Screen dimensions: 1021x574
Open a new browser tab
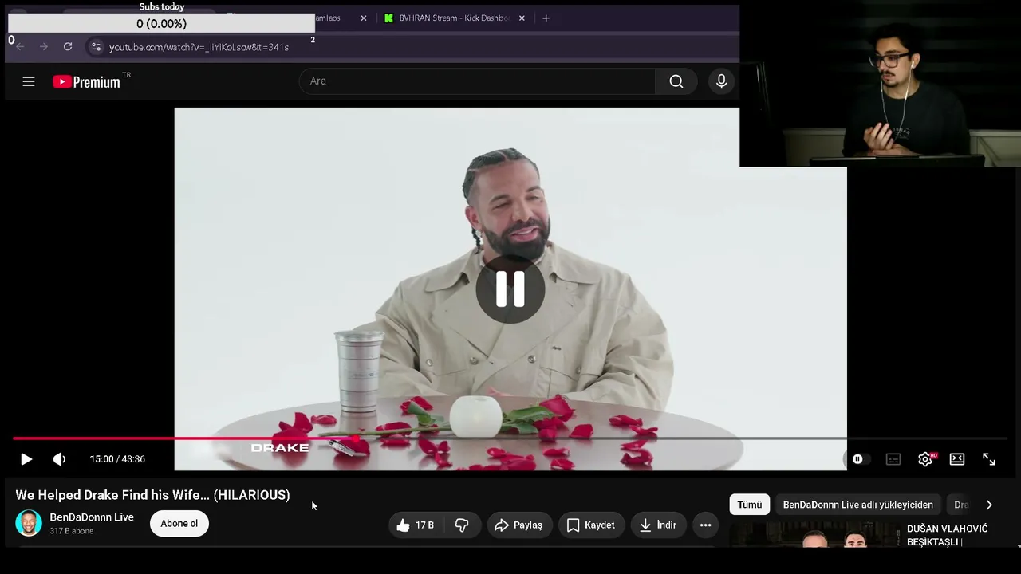(x=546, y=18)
